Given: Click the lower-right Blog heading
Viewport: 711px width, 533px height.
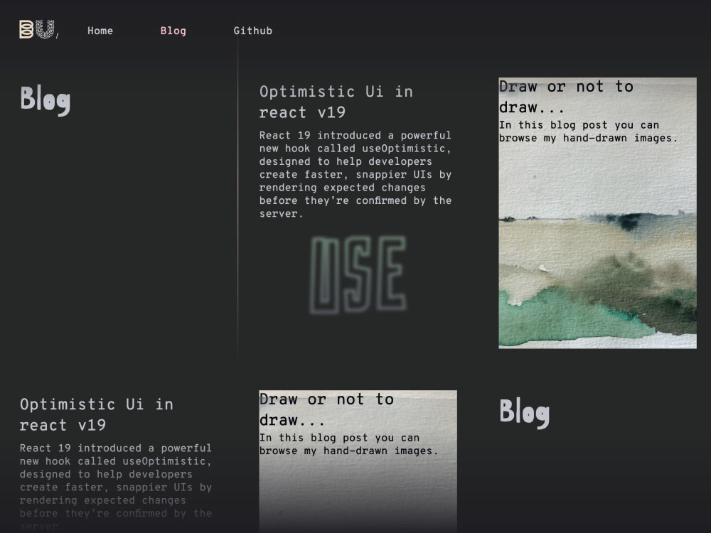Looking at the screenshot, I should 524,413.
